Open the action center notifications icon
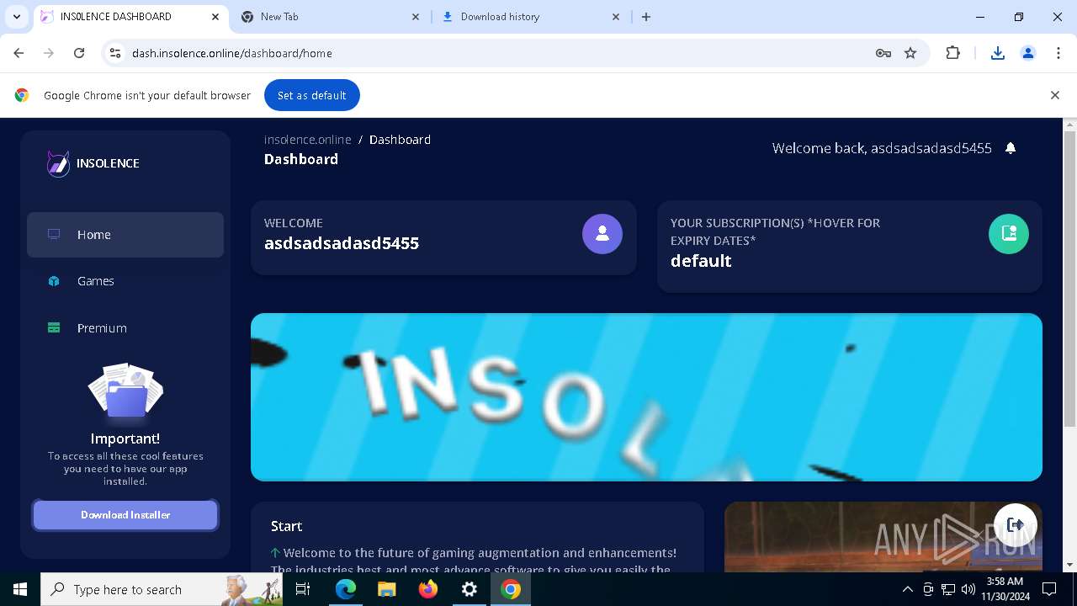The height and width of the screenshot is (606, 1077). pos(1049,589)
